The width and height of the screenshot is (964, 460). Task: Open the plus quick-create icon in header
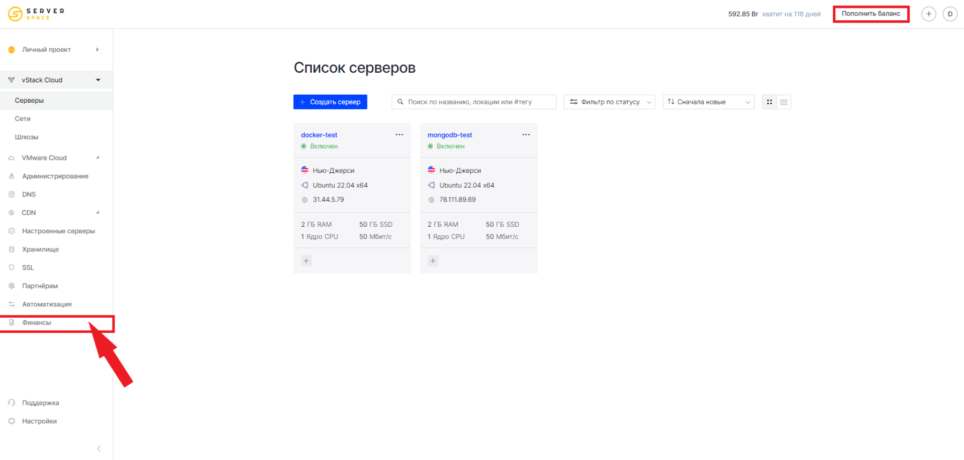point(929,14)
